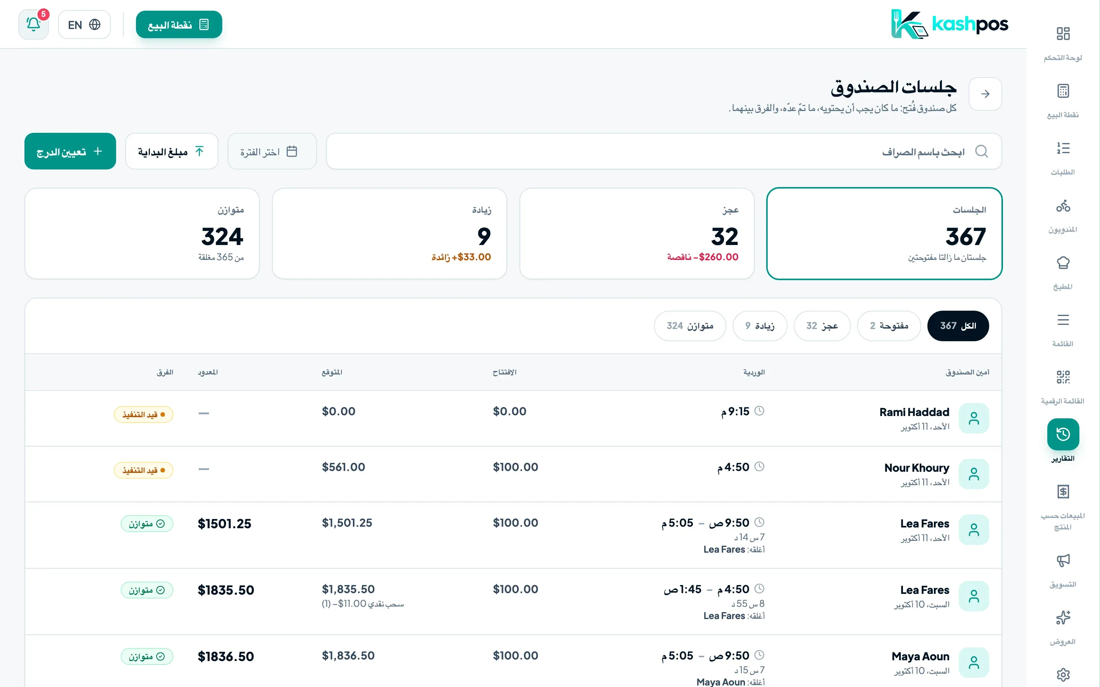Click expected amount $561.00

point(343,467)
